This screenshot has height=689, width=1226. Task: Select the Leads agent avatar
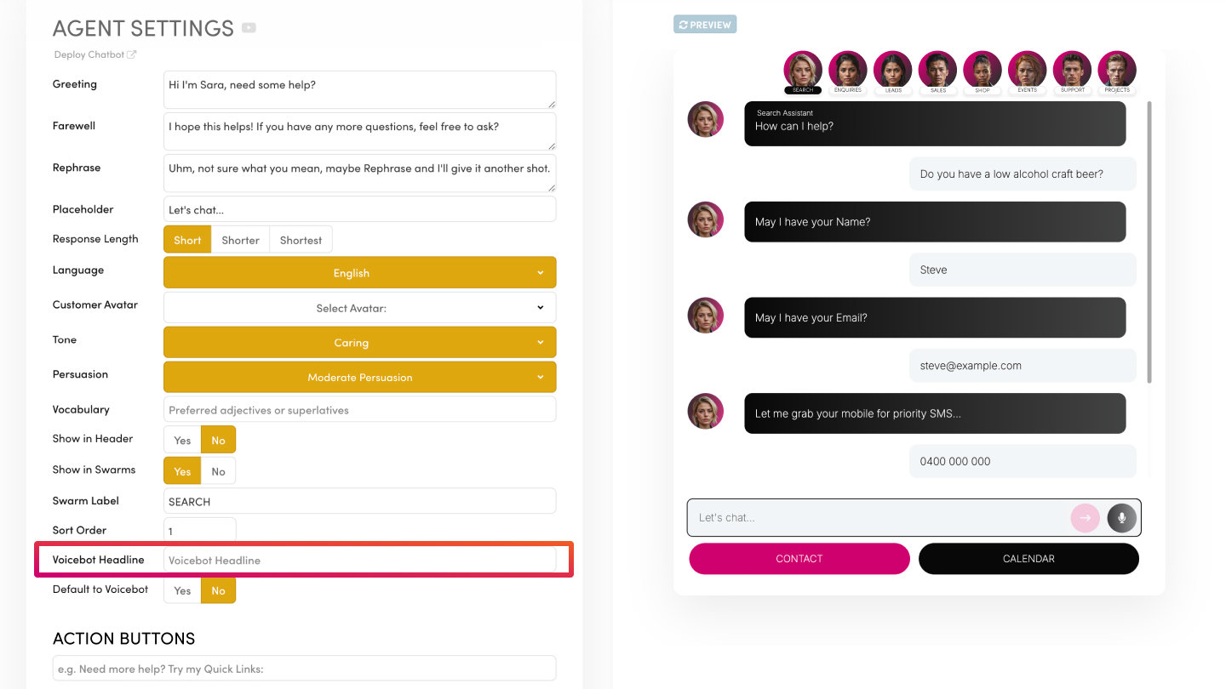click(892, 70)
